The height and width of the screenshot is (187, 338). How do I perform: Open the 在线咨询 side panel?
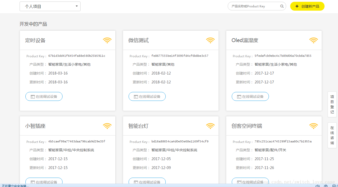332,135
